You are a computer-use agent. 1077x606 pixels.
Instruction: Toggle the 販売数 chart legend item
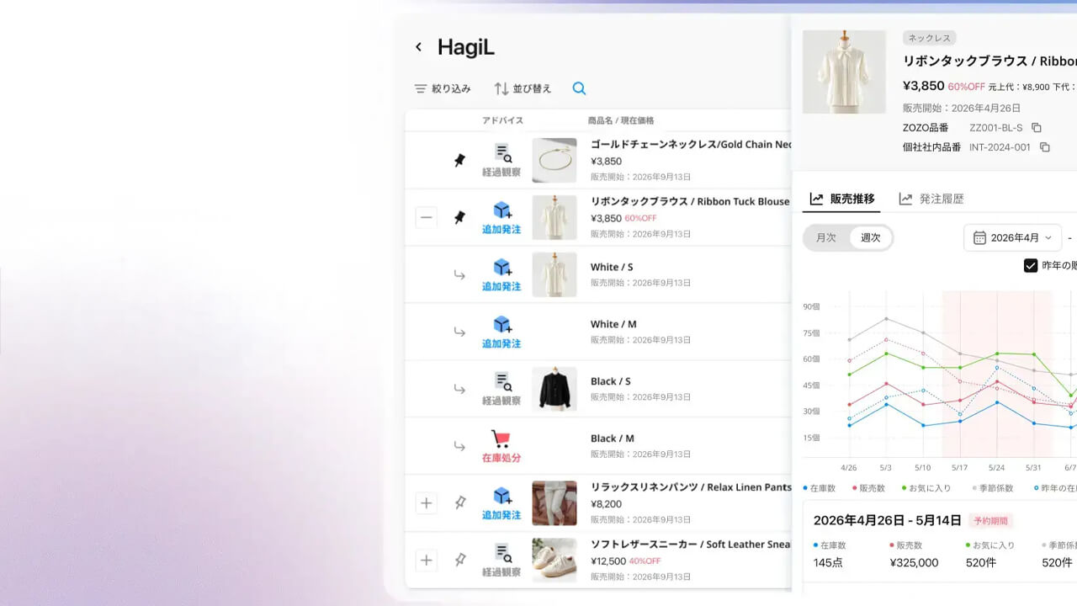pyautogui.click(x=868, y=488)
